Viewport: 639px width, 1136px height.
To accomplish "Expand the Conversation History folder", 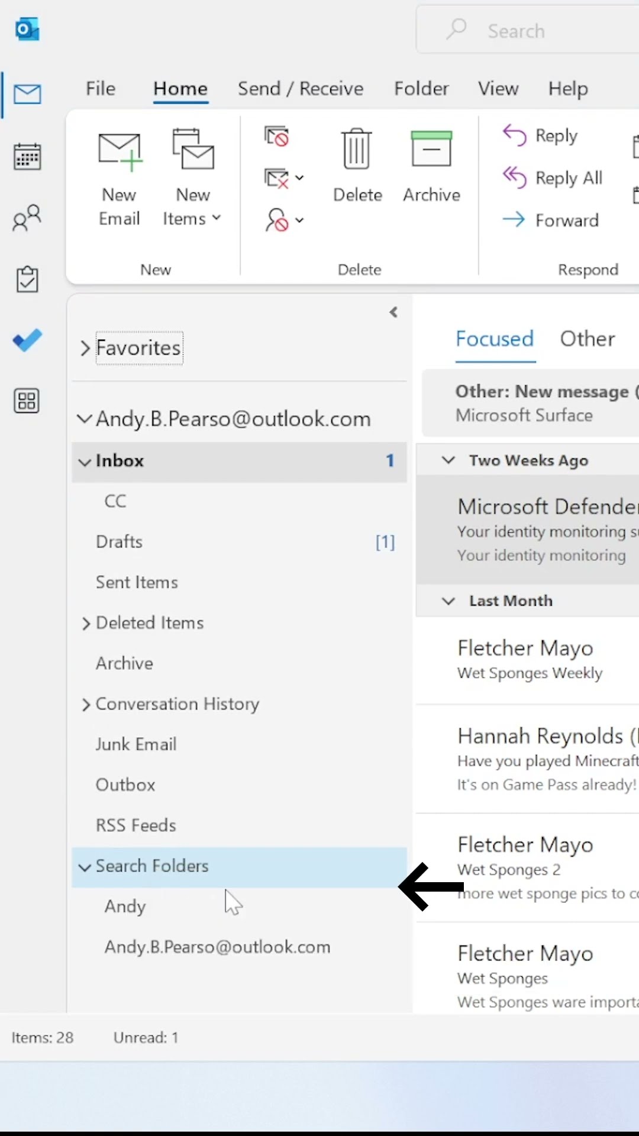I will (86, 705).
